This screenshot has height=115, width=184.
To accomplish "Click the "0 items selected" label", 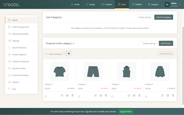I will tap(55, 54).
